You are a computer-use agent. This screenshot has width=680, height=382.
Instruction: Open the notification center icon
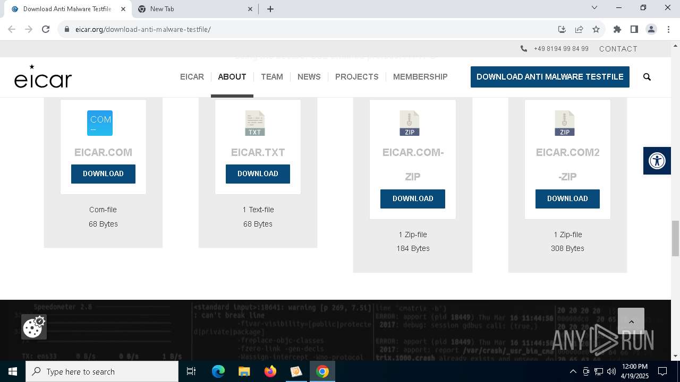(x=662, y=371)
